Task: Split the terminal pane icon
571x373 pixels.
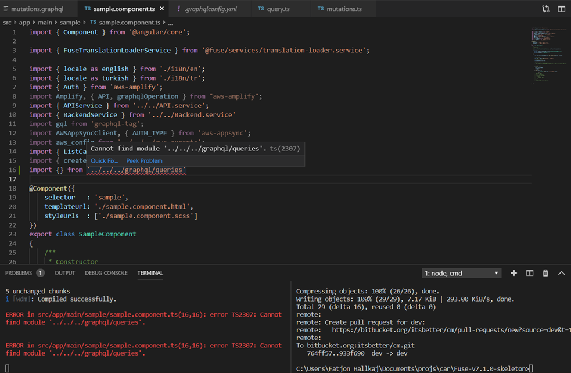Action: 529,273
